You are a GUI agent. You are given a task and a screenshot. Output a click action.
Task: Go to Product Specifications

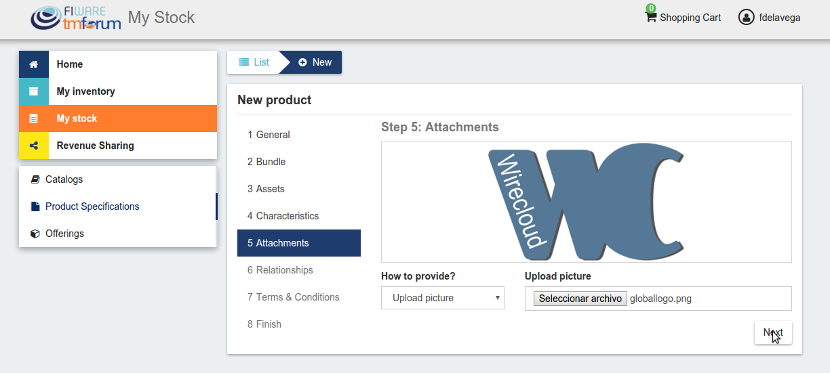click(x=117, y=206)
